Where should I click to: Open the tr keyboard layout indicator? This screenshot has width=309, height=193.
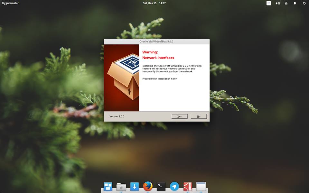pyautogui.click(x=268, y=3)
